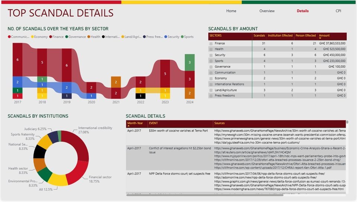Expand the Finance sector row
This screenshot has width=357, height=202.
(x=211, y=43)
